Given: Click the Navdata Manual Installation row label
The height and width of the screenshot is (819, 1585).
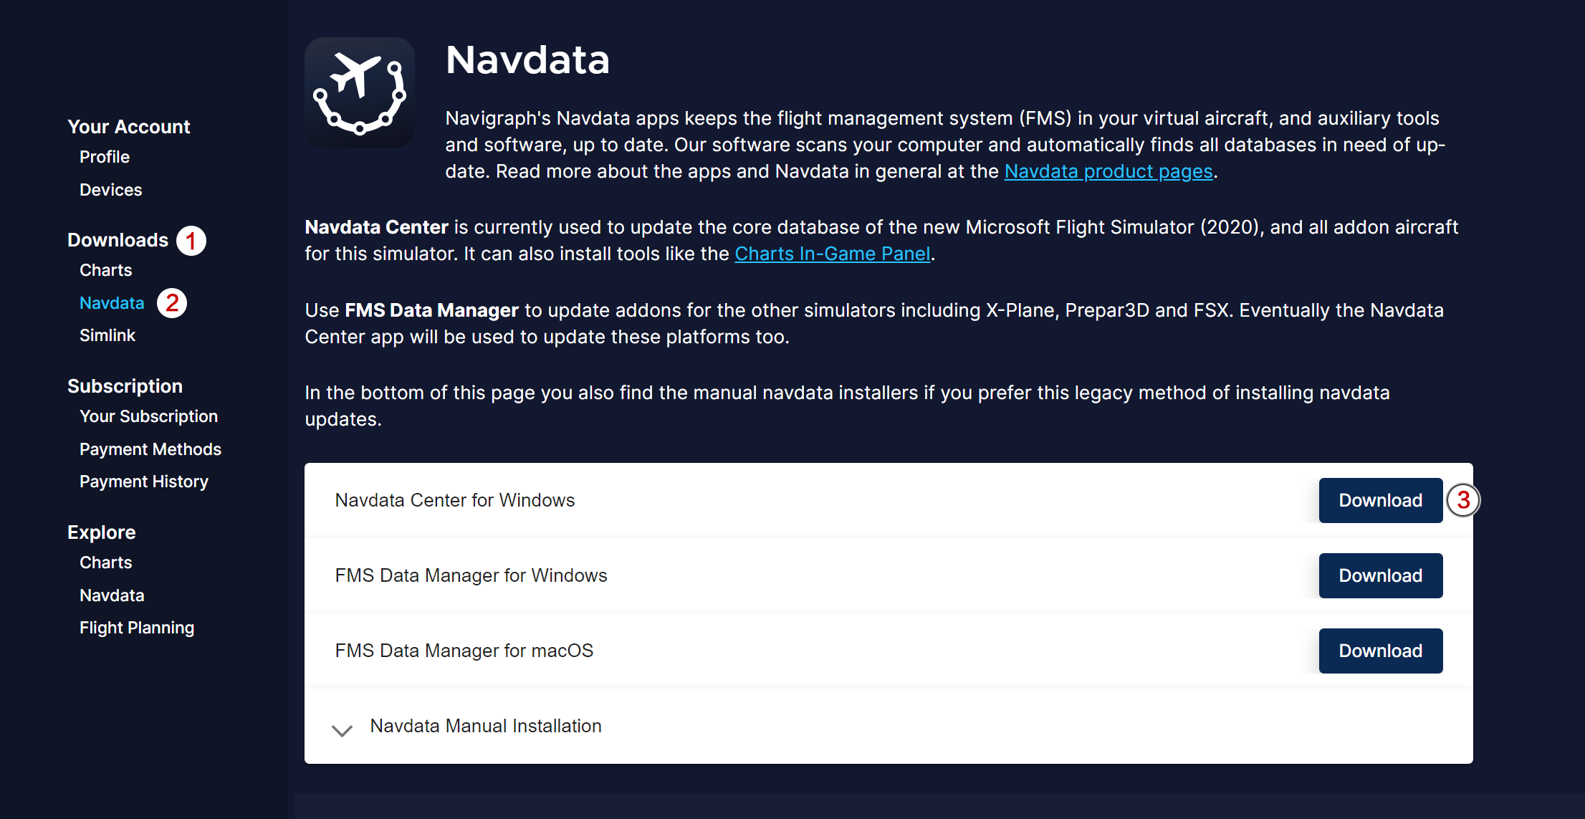Looking at the screenshot, I should click(485, 726).
